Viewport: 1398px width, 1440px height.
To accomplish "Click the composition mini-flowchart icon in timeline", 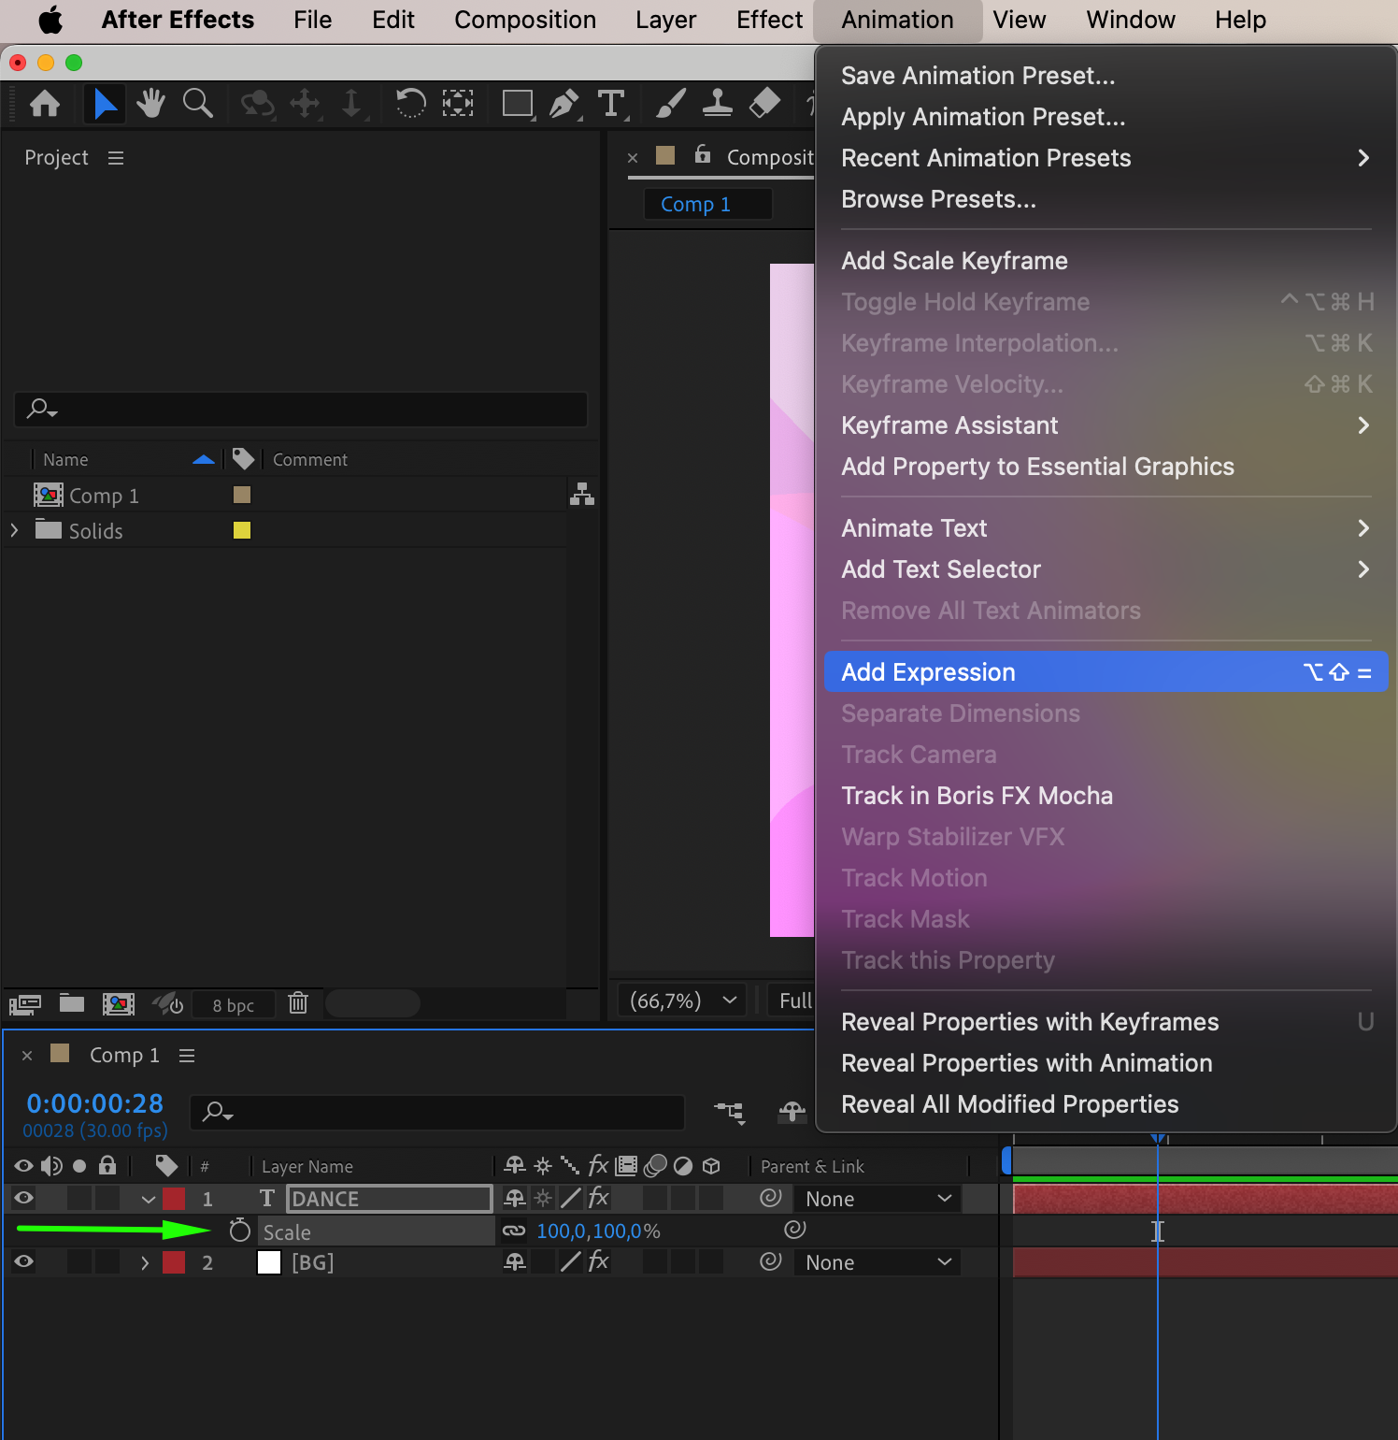I will [730, 1112].
